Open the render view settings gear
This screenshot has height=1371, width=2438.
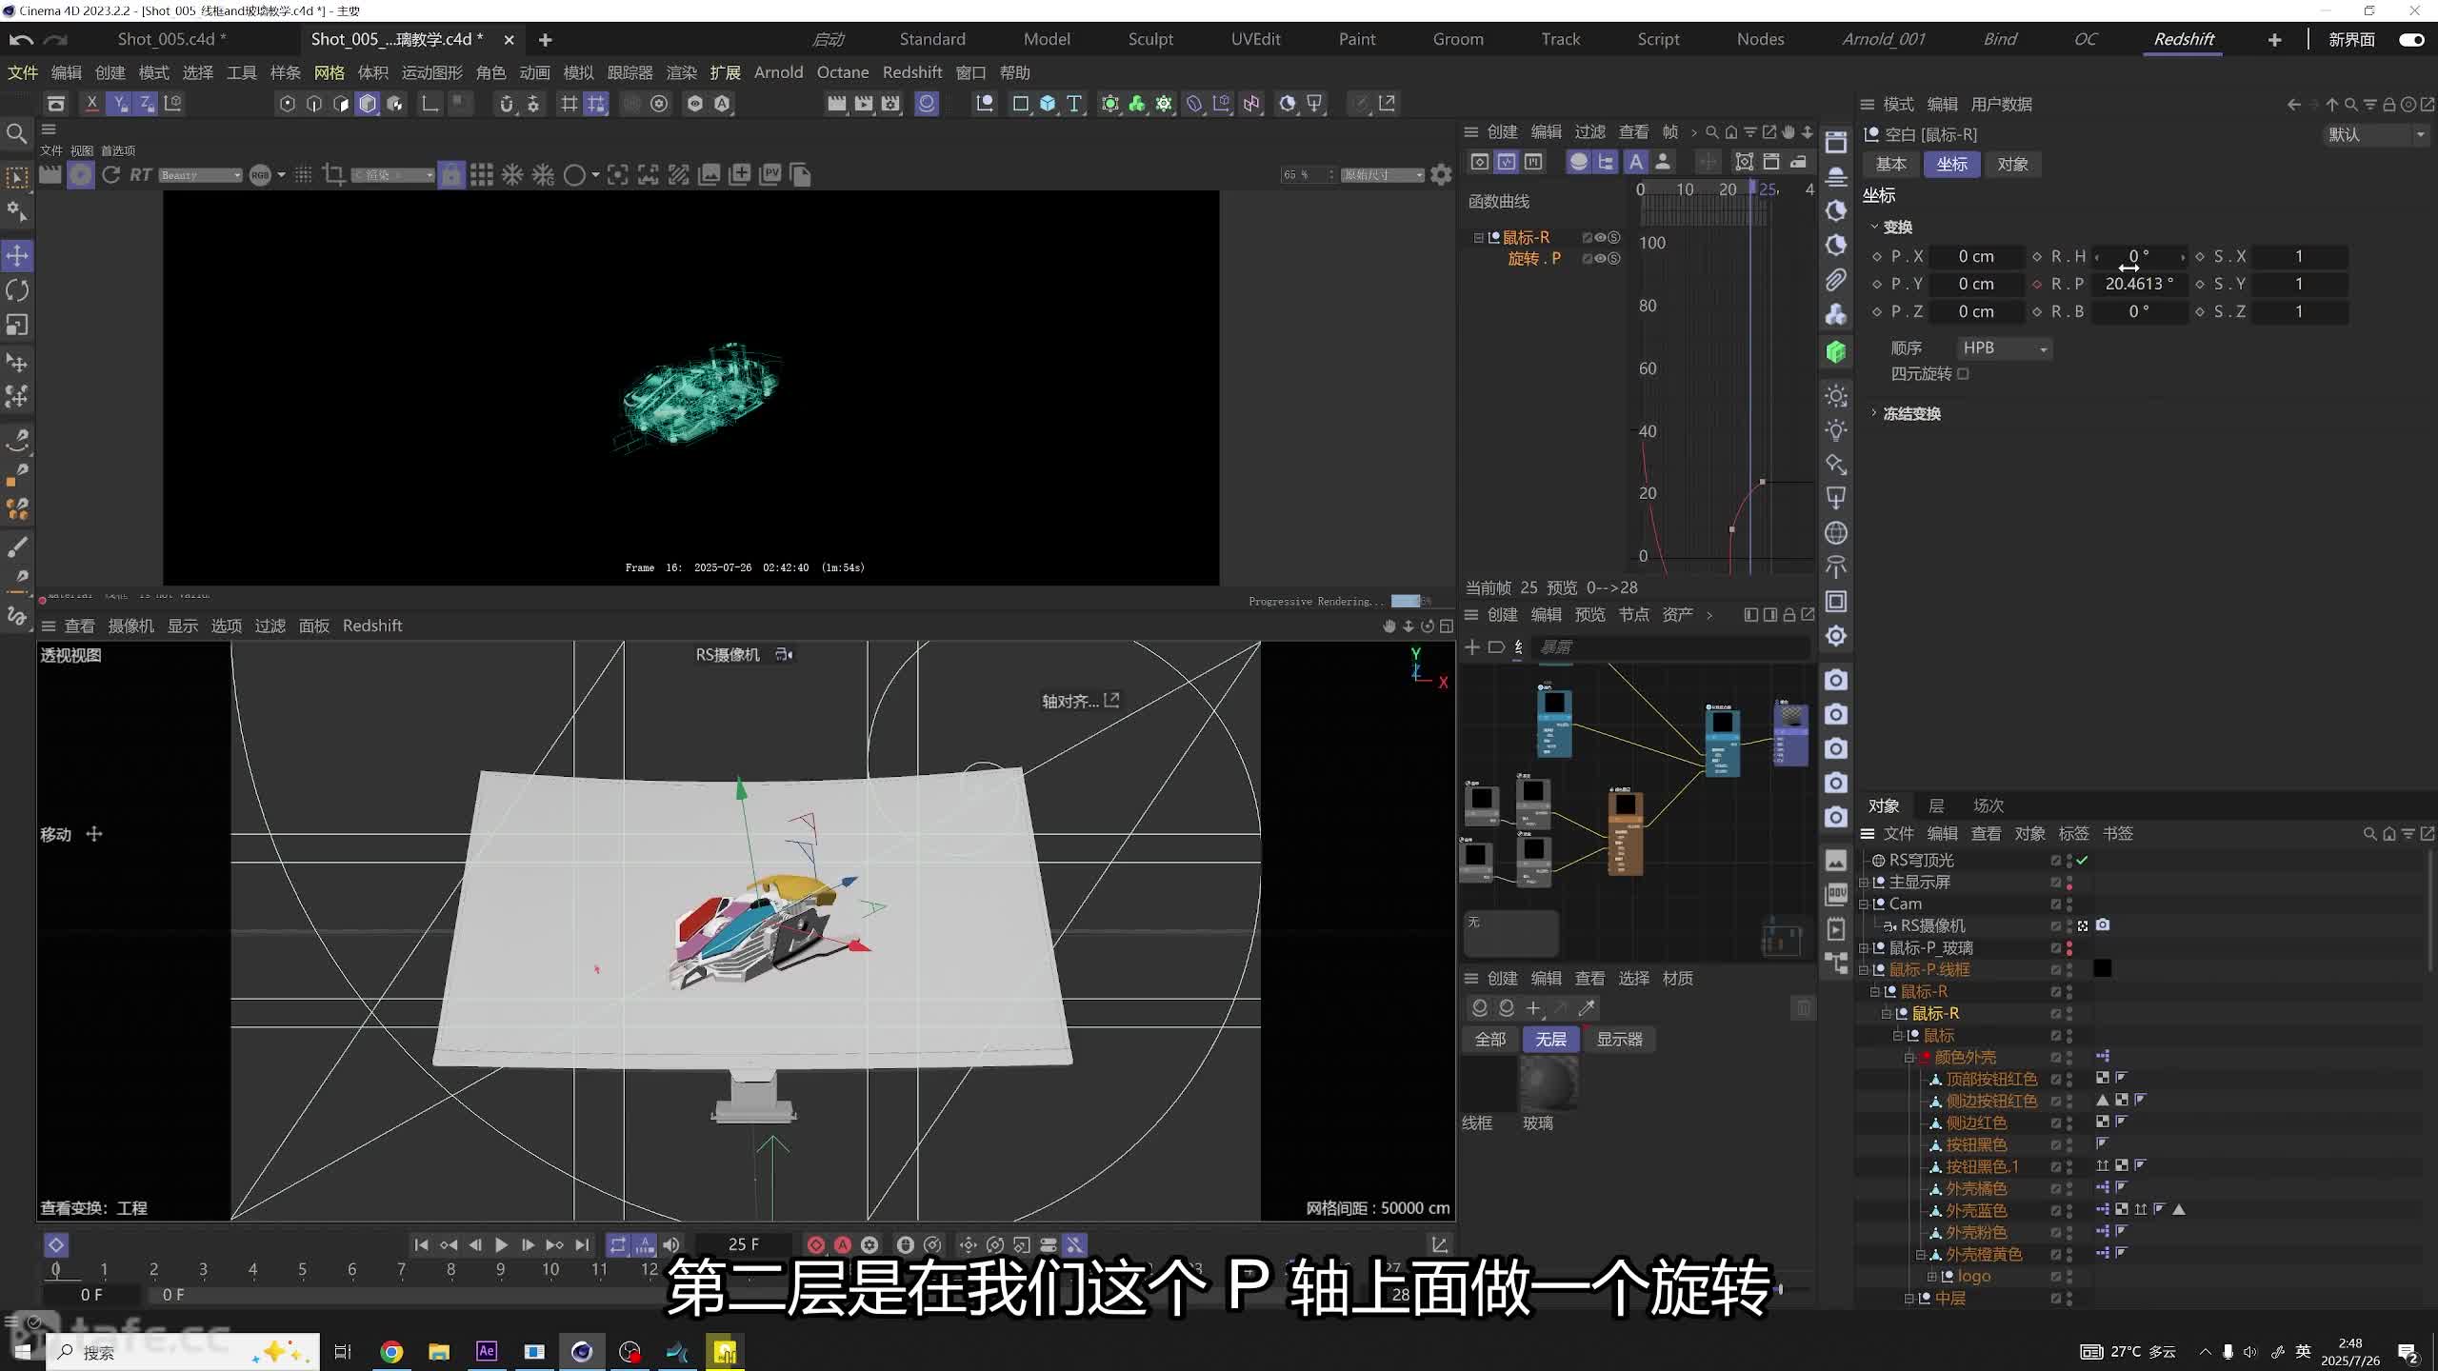pos(1441,174)
